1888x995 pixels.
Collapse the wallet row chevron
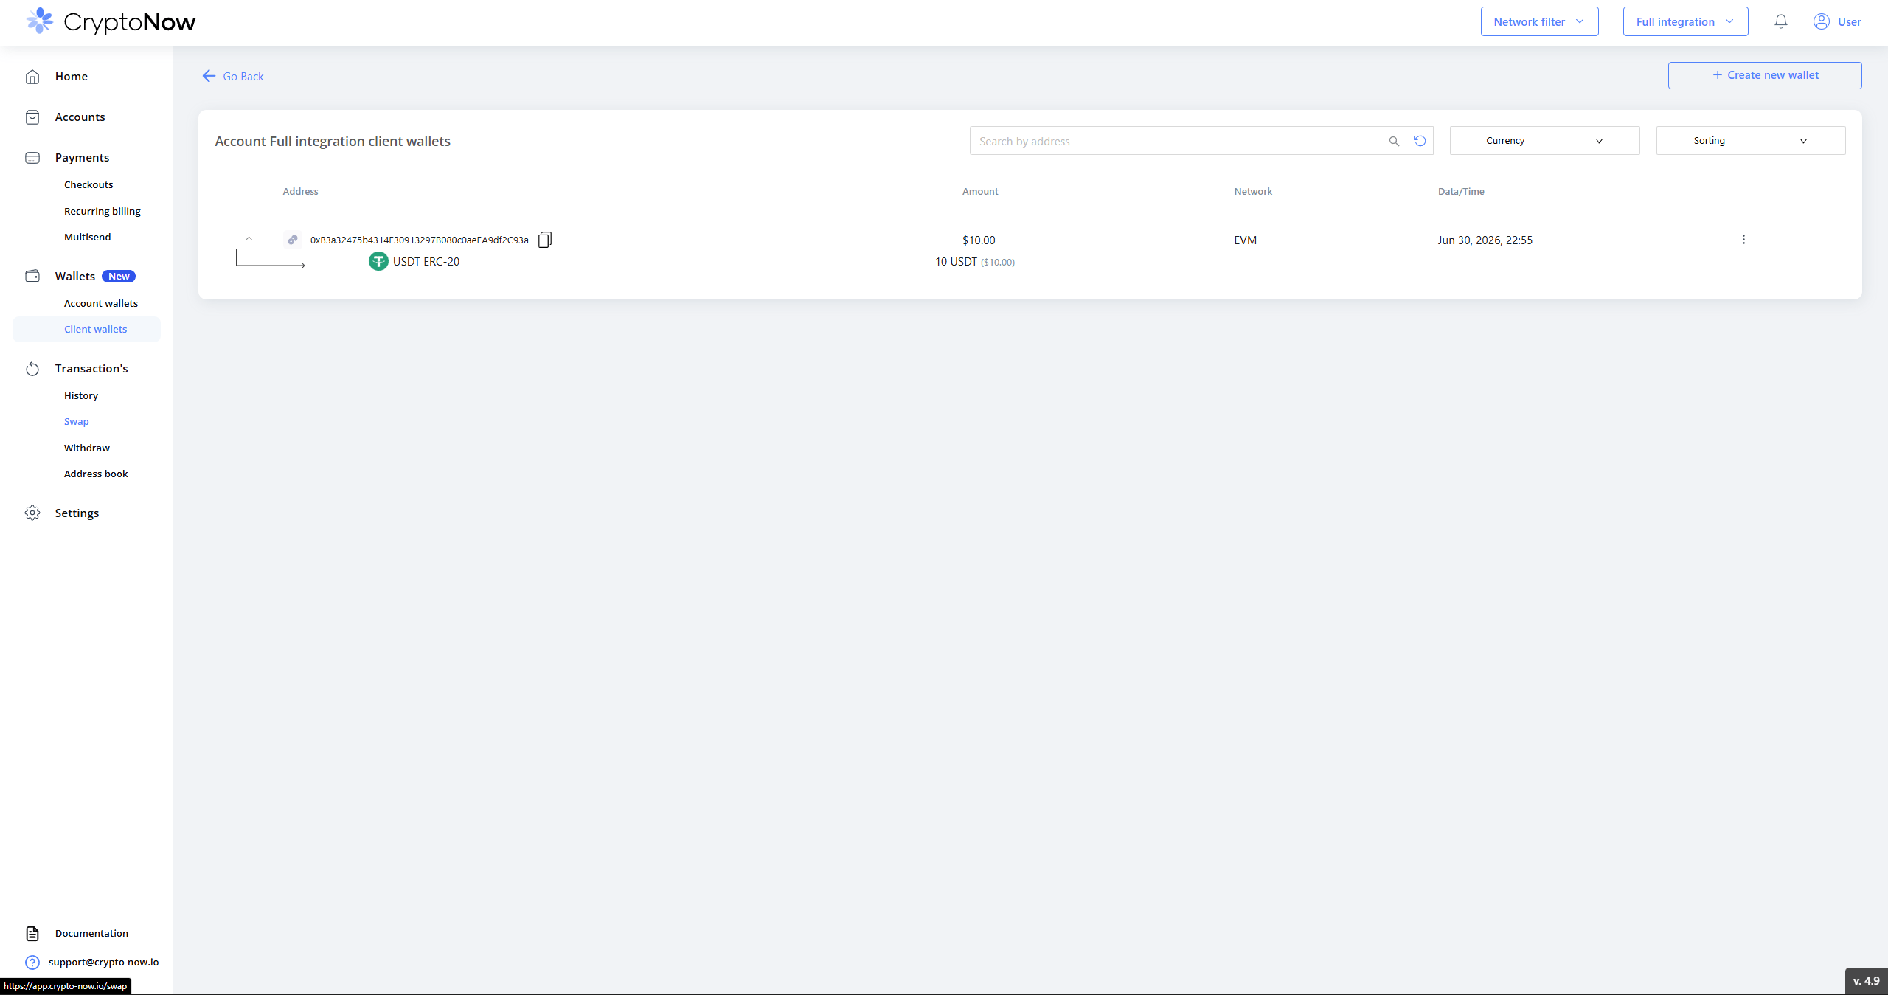[x=249, y=239]
